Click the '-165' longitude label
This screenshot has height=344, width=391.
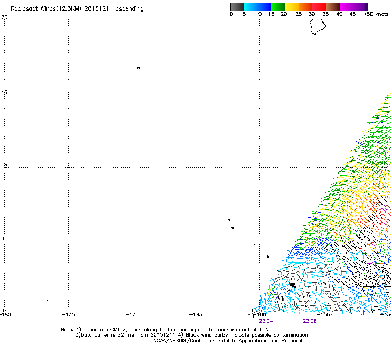click(x=196, y=315)
